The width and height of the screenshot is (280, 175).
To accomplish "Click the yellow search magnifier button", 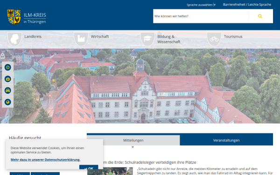I will tap(260, 16).
